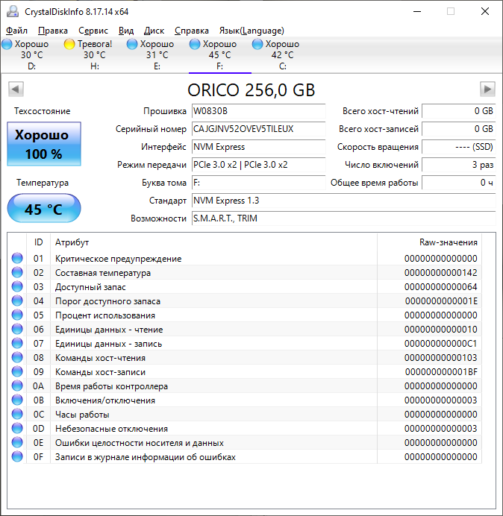The width and height of the screenshot is (503, 516).
Task: Select row Записи в журнале информации об ошибках
Action: pos(245,456)
